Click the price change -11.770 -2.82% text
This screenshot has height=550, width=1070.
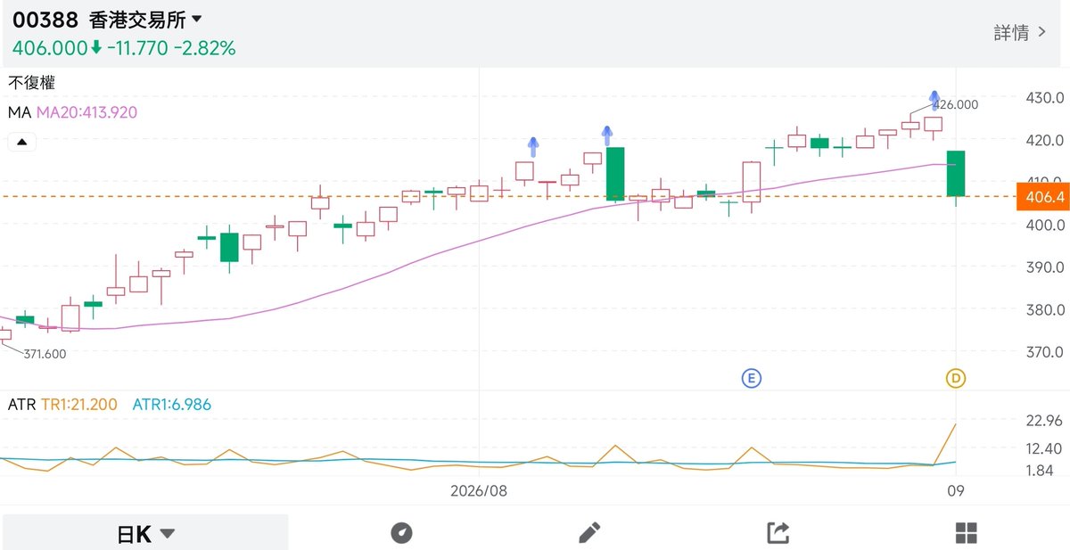171,48
